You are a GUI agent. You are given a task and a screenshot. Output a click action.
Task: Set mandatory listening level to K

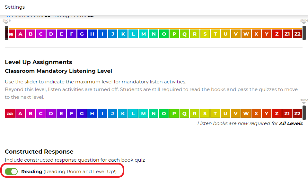123,114
